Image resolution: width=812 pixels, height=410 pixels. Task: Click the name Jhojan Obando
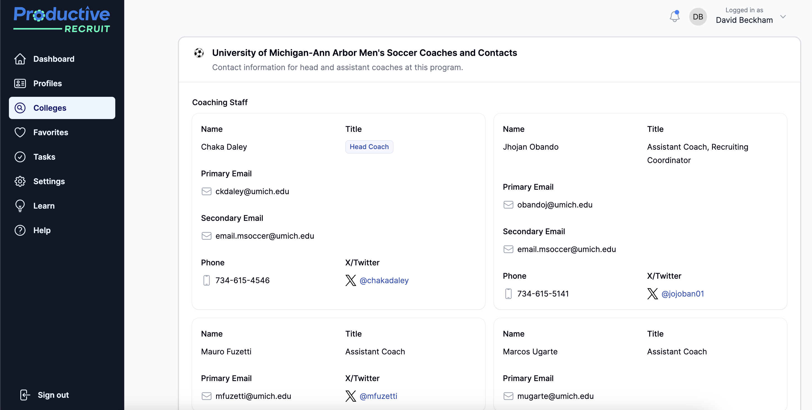click(x=530, y=147)
